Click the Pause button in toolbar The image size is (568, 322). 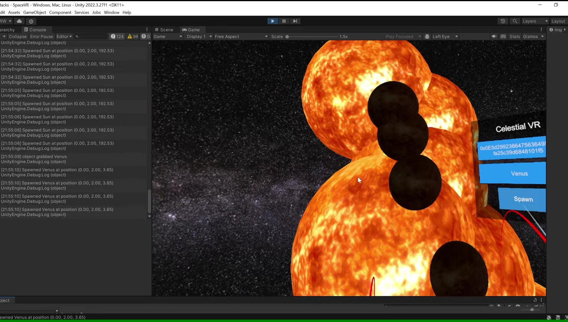[x=284, y=21]
